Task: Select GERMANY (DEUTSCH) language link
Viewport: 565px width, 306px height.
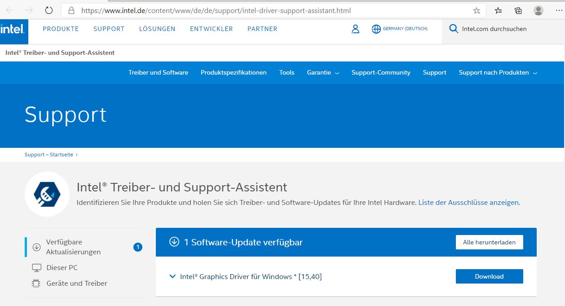Action: 405,29
